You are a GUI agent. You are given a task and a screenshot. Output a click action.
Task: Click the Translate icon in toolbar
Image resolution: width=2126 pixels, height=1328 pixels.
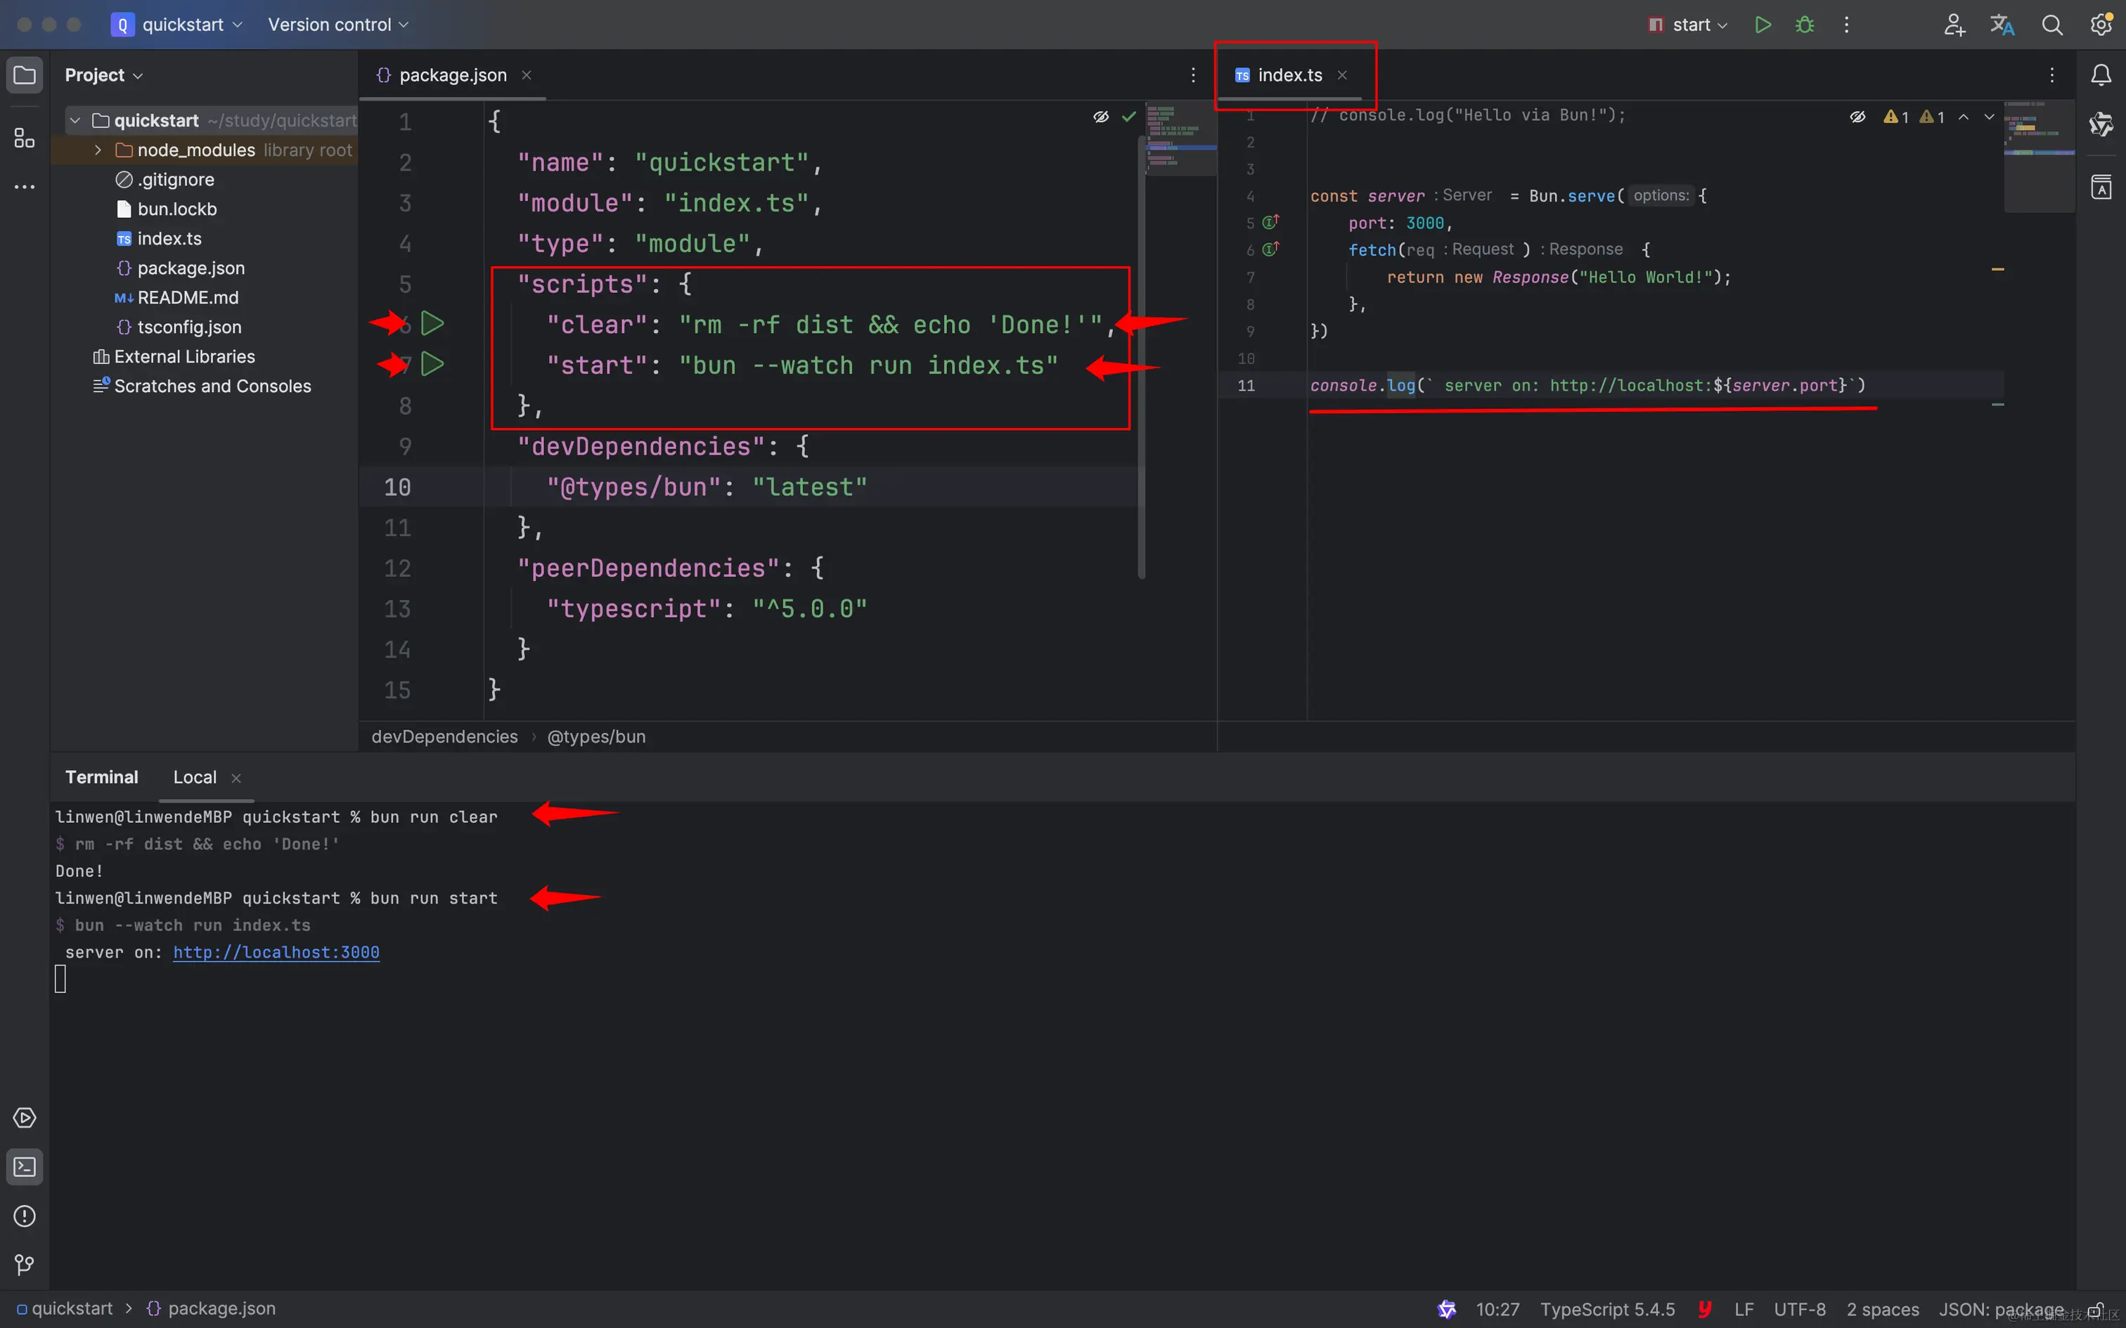point(2002,25)
